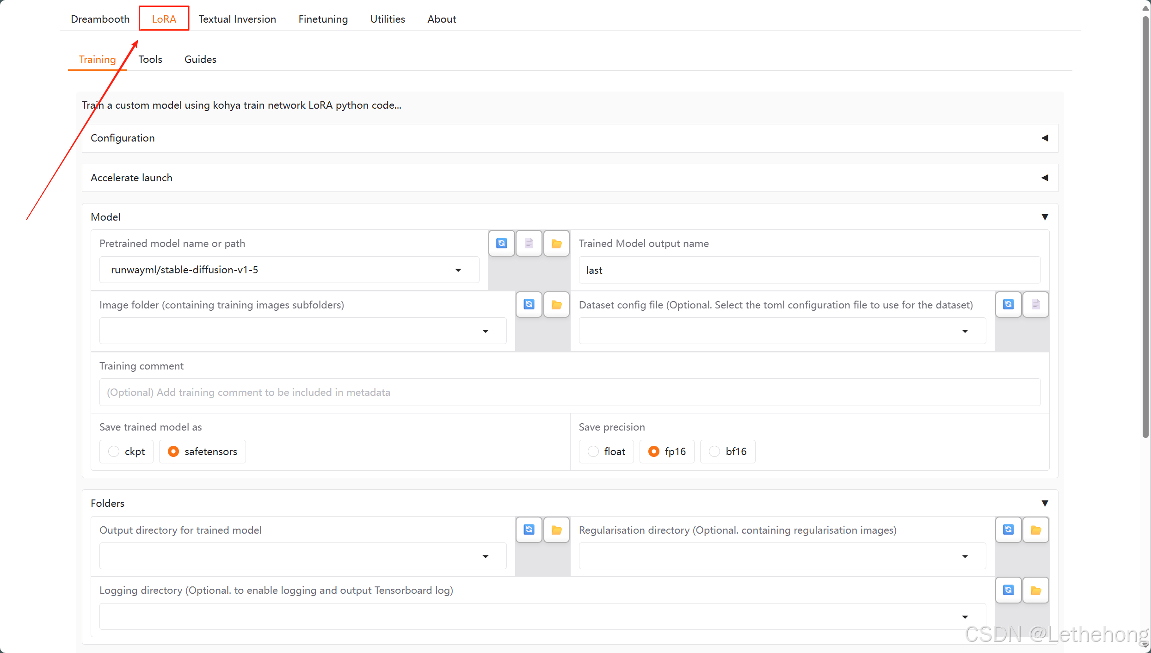Click refresh icon for Image folder
This screenshot has width=1151, height=653.
pos(529,304)
